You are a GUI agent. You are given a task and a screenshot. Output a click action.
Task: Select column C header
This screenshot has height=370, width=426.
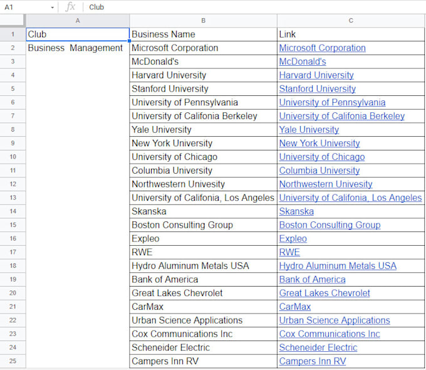click(351, 21)
